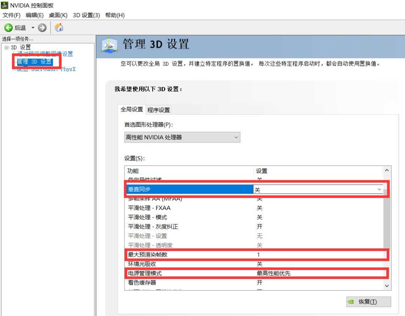Screen dimensions: 405x316
Task: Open the 帮助(H) menu
Action: pyautogui.click(x=115, y=15)
